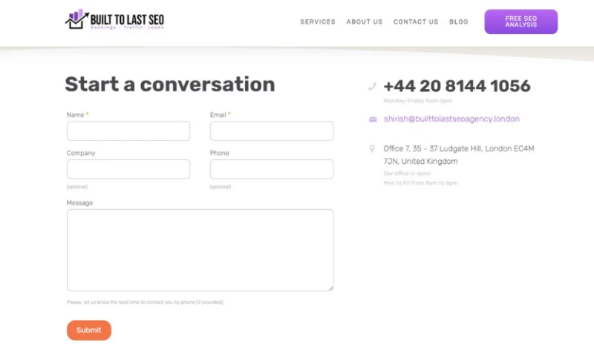594x356 pixels.
Task: Open the About Us menu item
Action: (x=365, y=22)
